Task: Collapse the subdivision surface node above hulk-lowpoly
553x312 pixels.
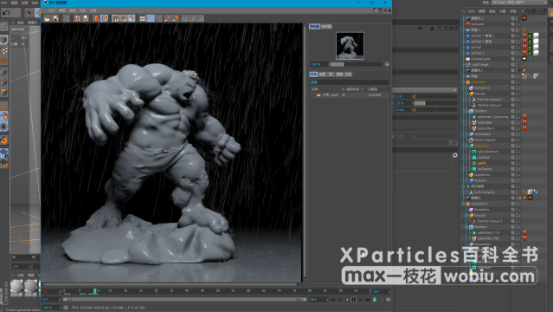Action: click(463, 186)
